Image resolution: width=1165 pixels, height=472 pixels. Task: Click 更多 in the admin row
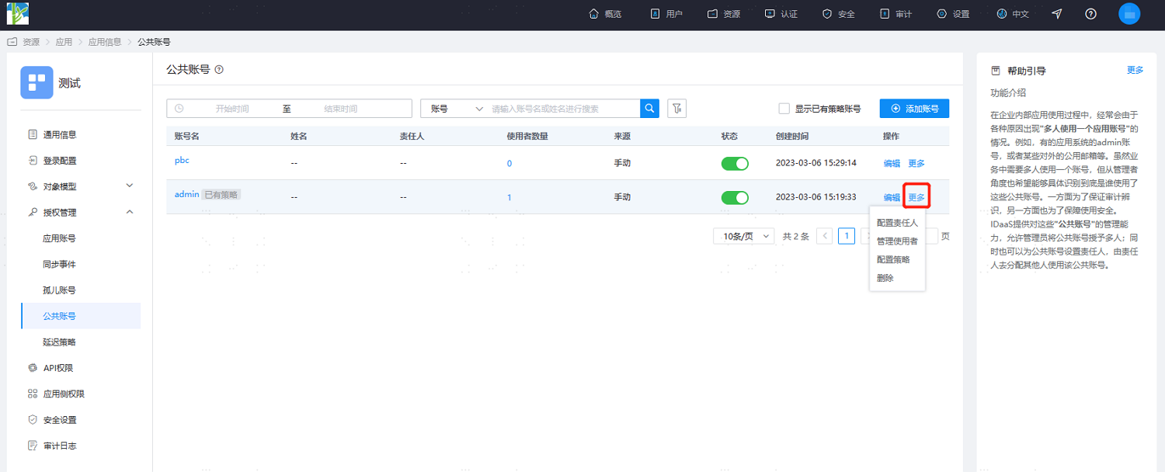(916, 197)
